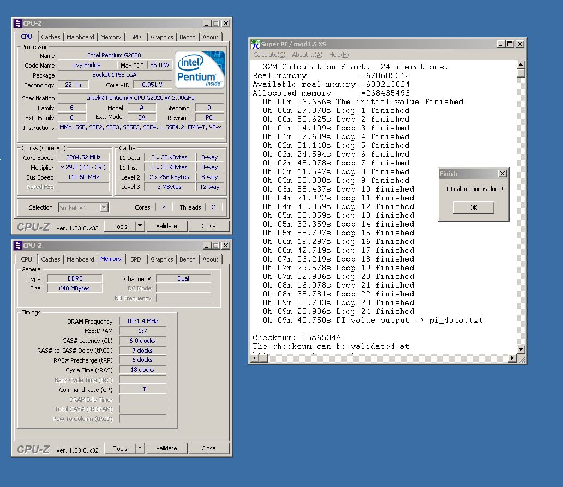
Task: Click the Specification field Intel Pentium CPU G2020 @ 2.90GHz
Action: pos(141,98)
